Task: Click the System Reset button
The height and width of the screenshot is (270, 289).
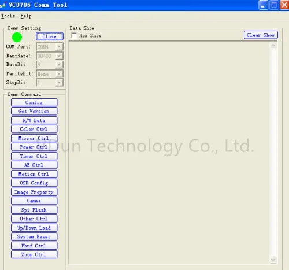Action: click(x=34, y=236)
